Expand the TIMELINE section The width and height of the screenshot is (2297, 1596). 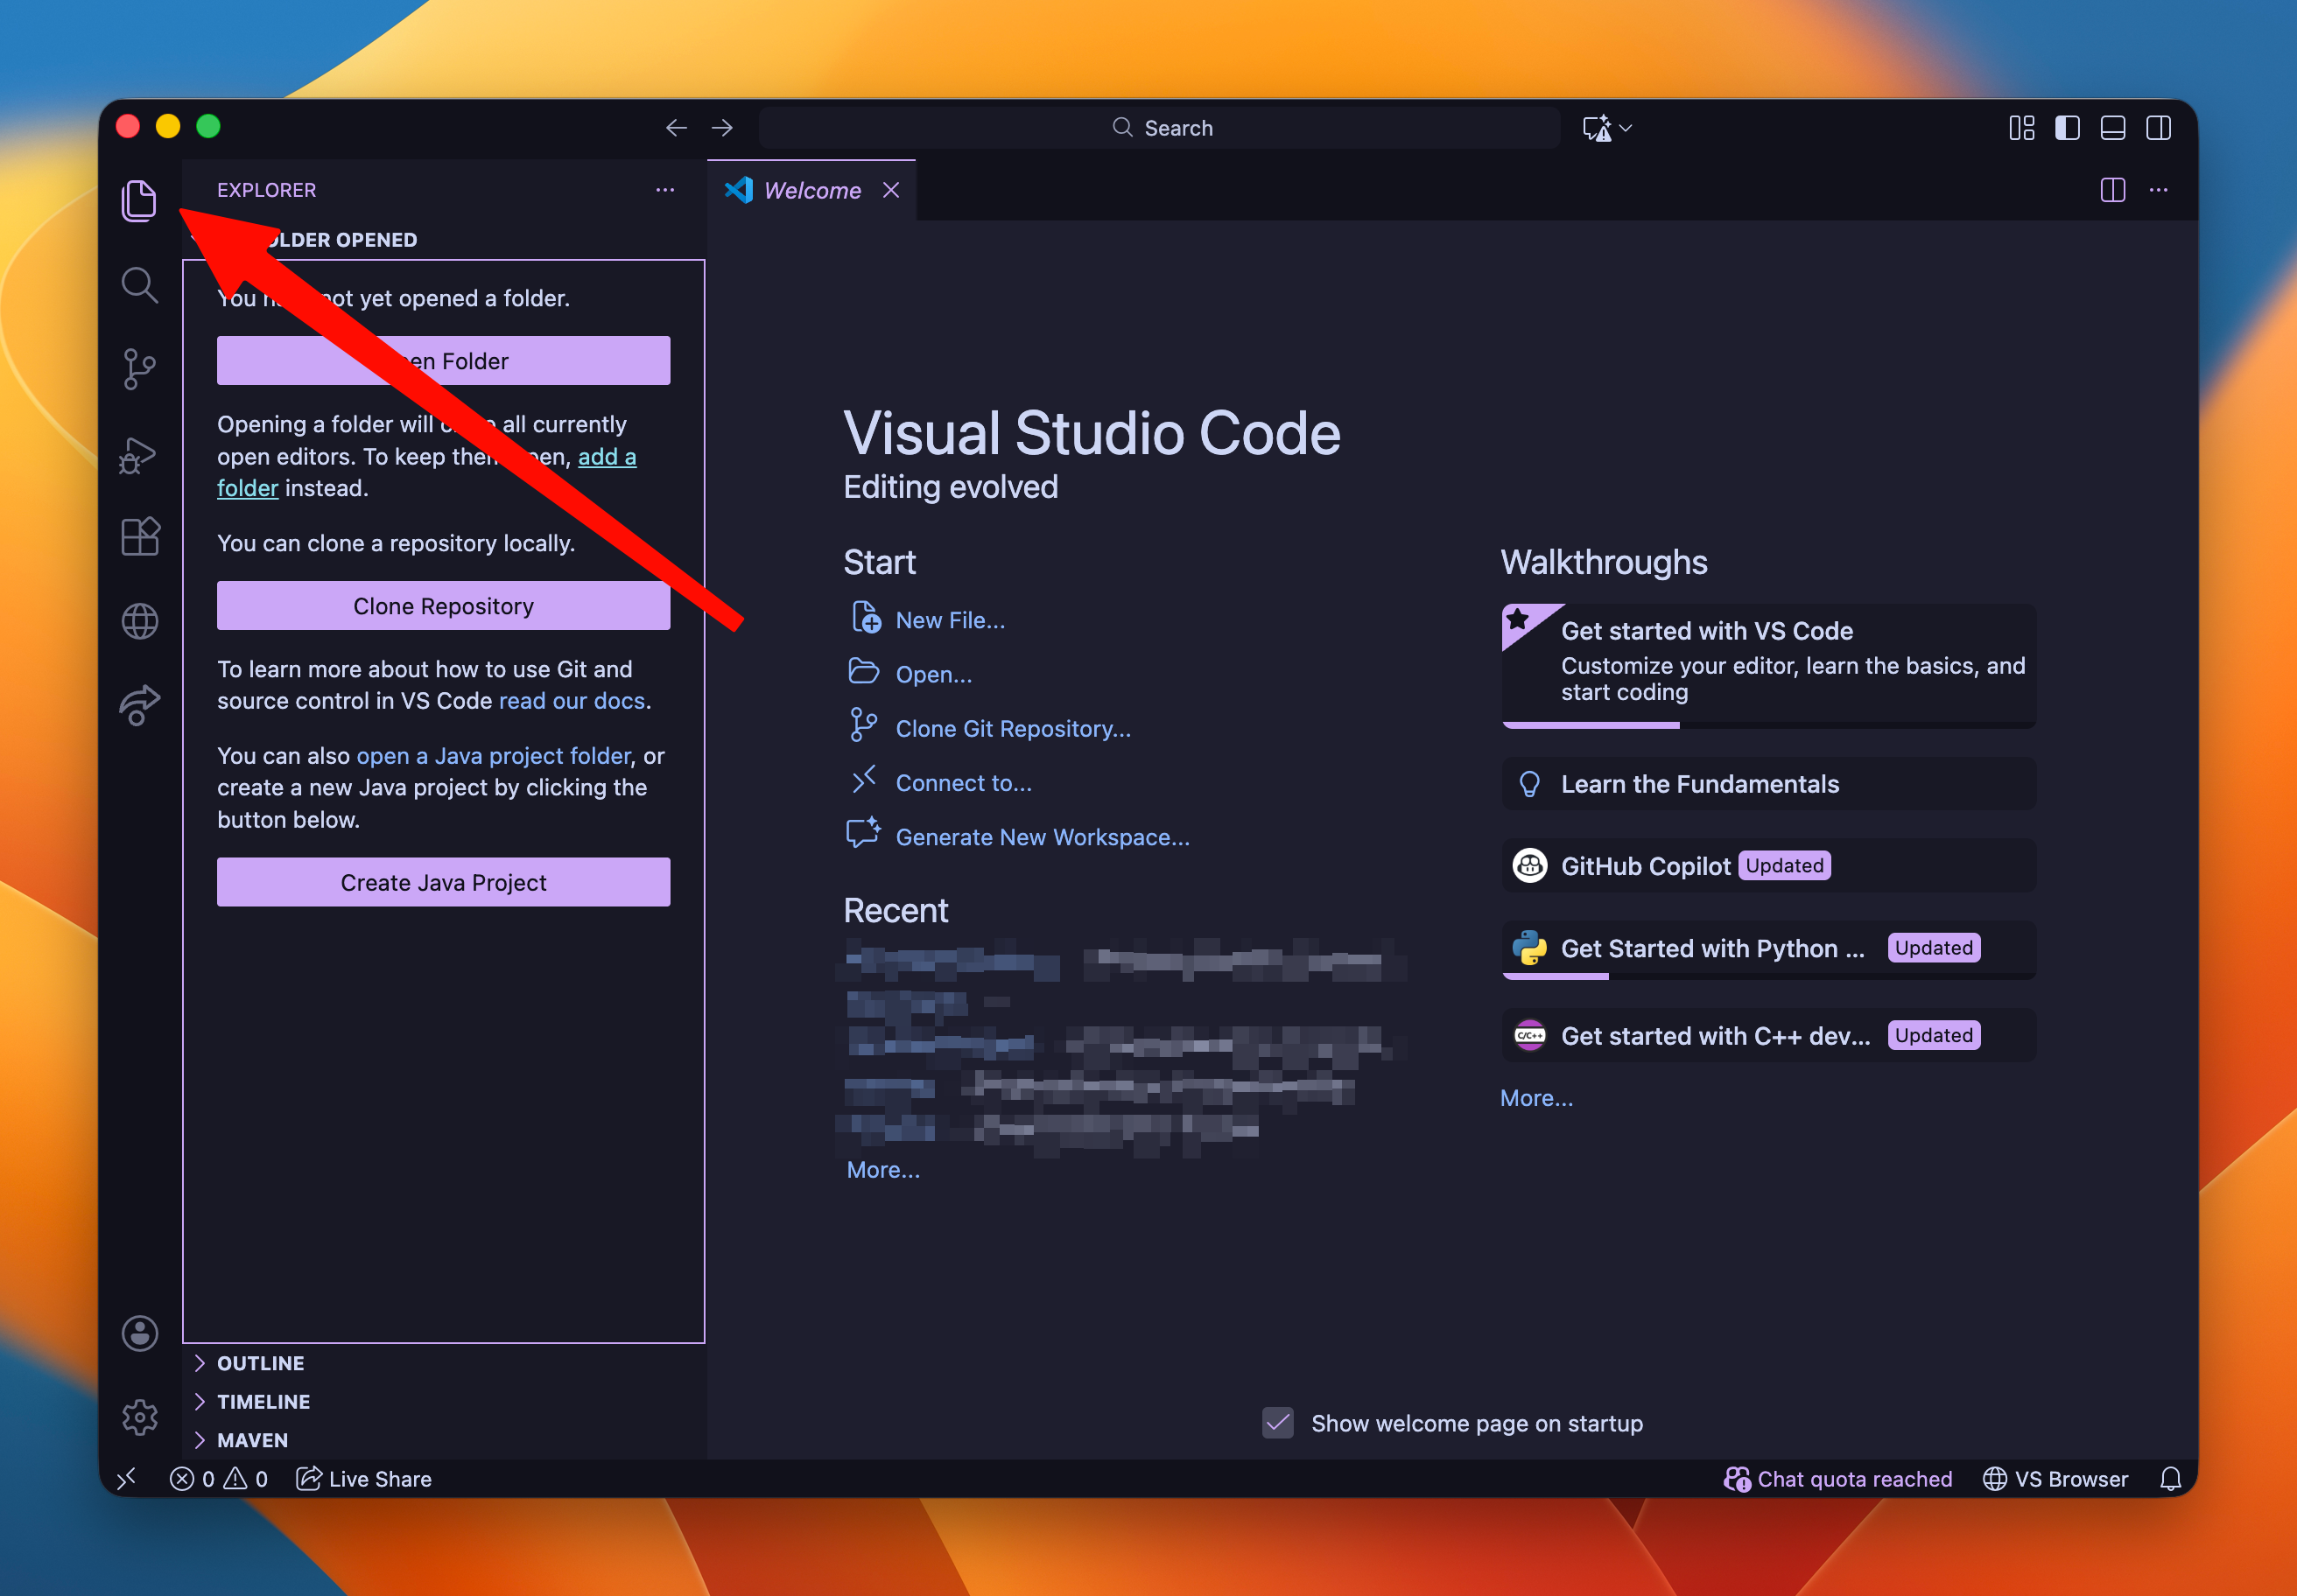263,1401
